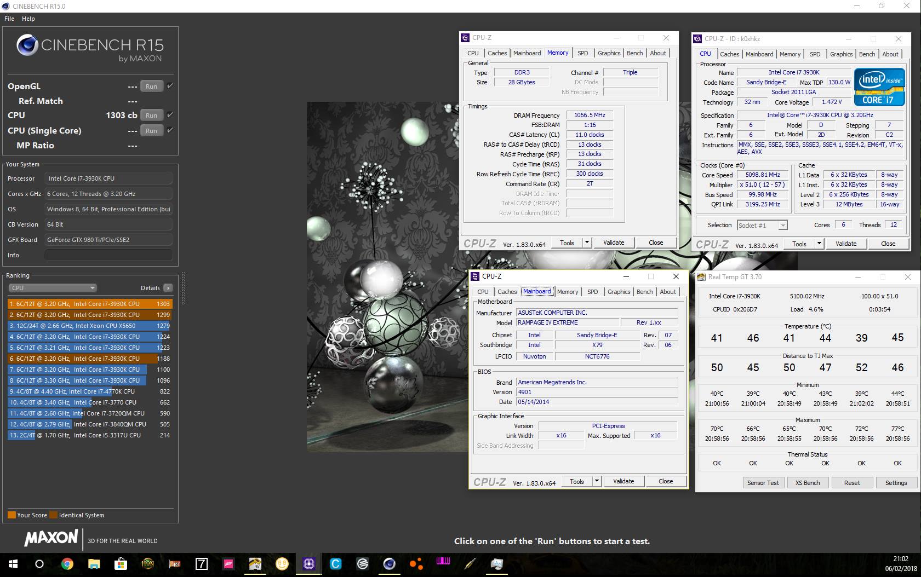Click the Intel Core i7 logo in CPU-Z
921x577 pixels.
coord(879,86)
